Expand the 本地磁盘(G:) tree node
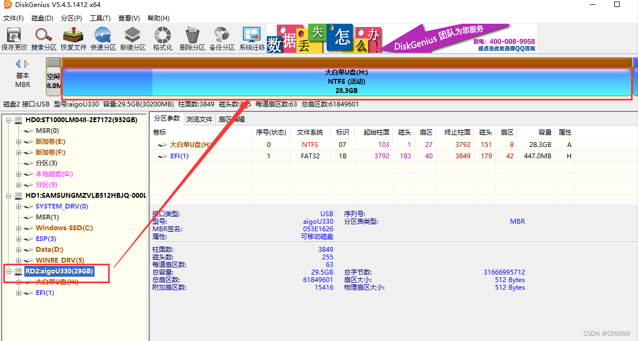Image resolution: width=638 pixels, height=341 pixels. [x=19, y=174]
